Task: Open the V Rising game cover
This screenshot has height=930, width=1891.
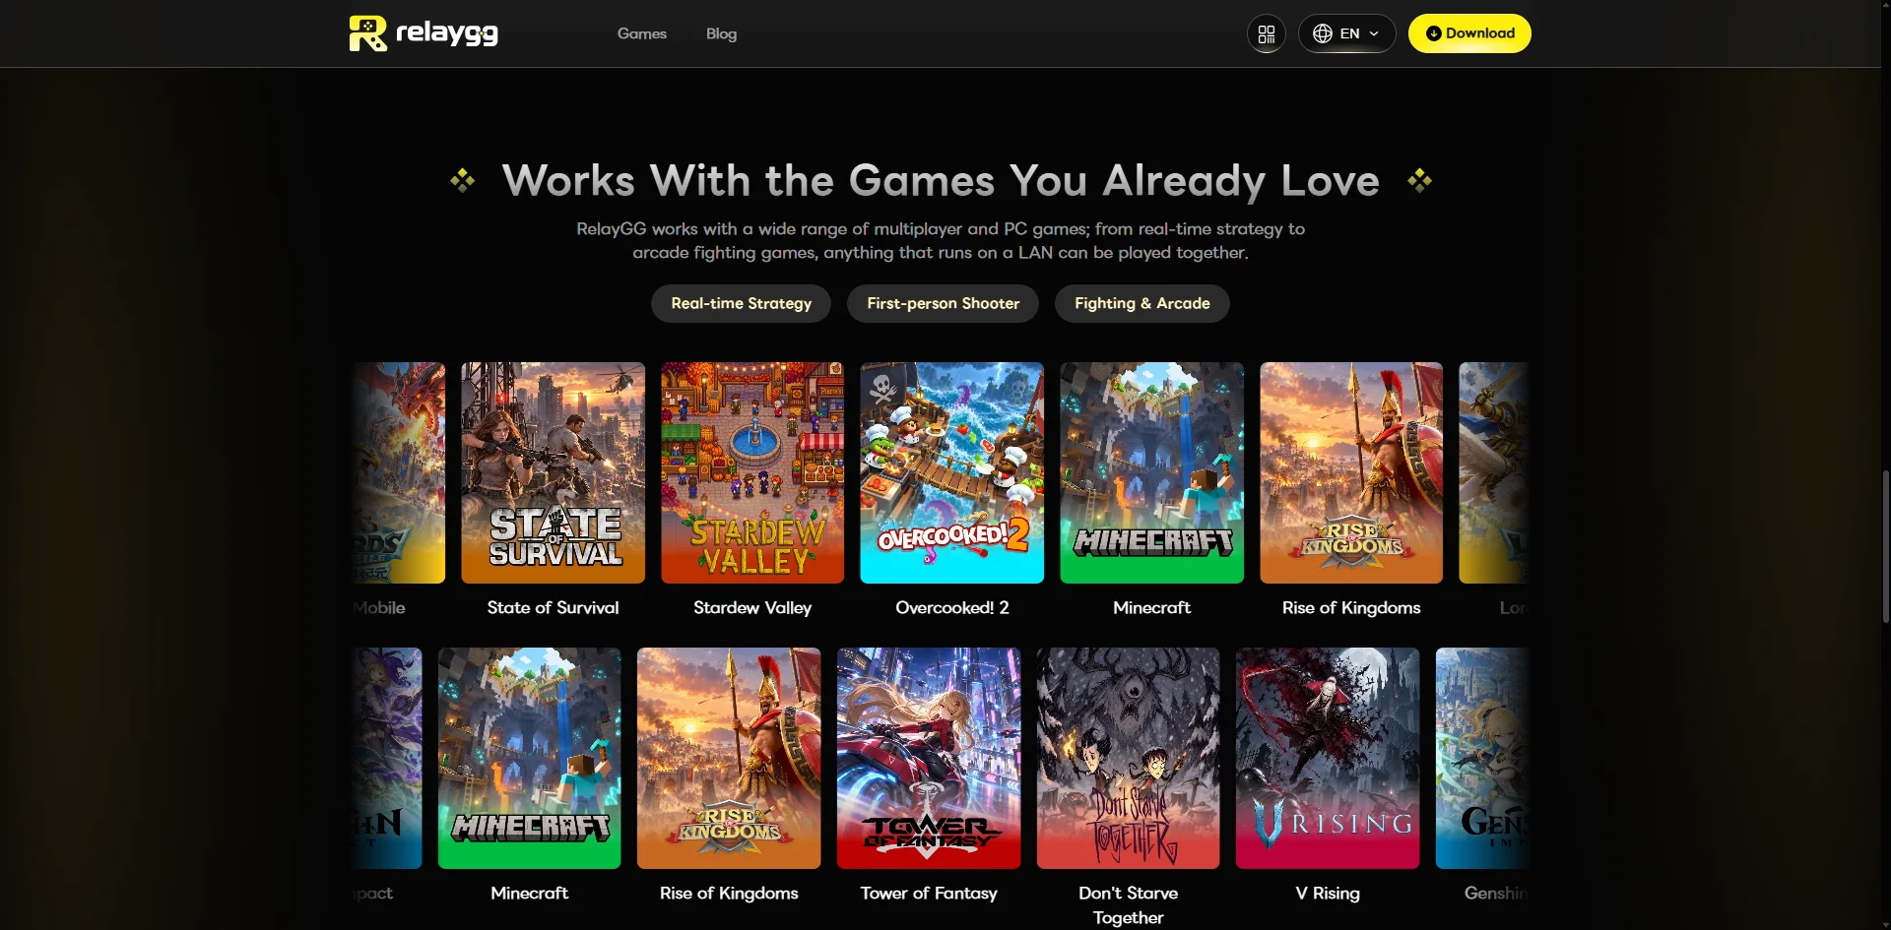Action: coord(1328,758)
